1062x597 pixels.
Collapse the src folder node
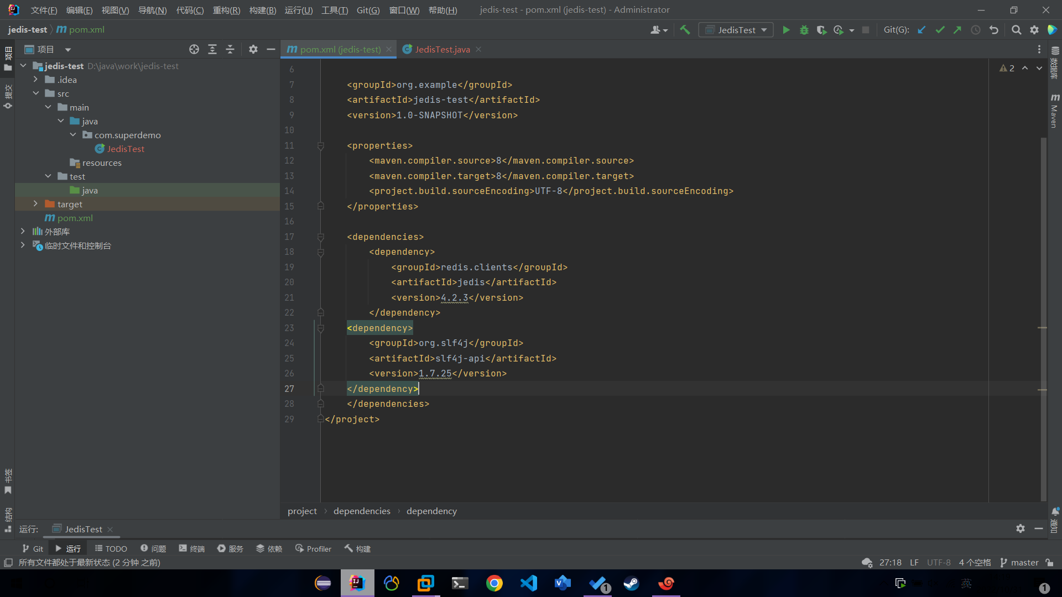[35, 93]
